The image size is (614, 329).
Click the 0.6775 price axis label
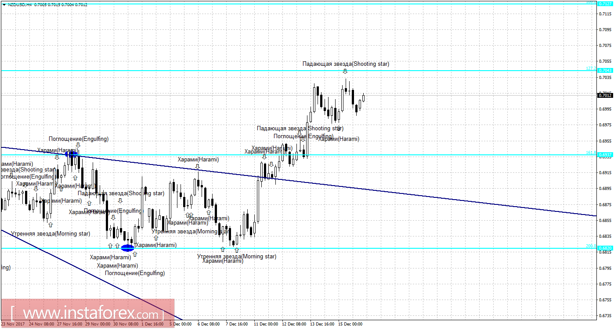[605, 284]
